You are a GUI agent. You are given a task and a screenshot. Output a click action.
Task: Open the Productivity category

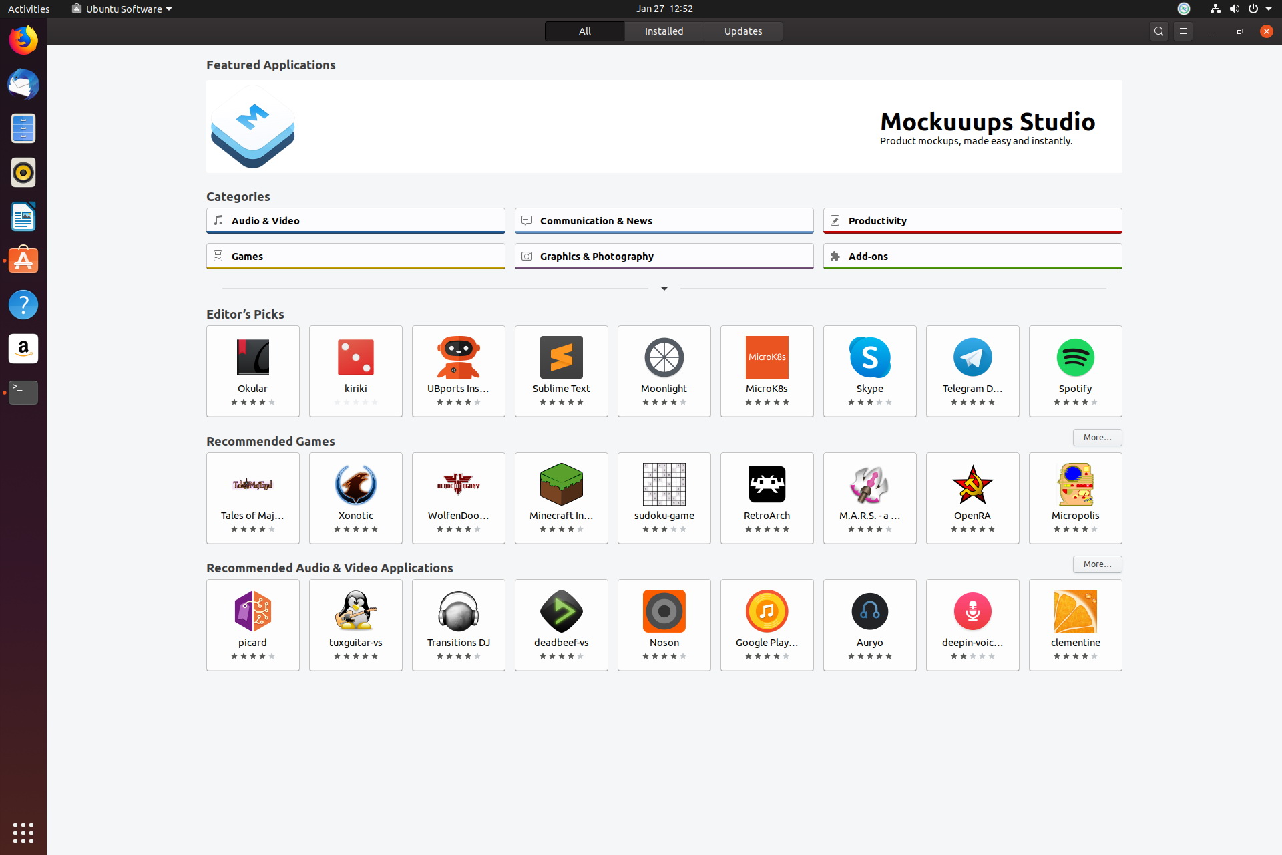click(x=972, y=220)
